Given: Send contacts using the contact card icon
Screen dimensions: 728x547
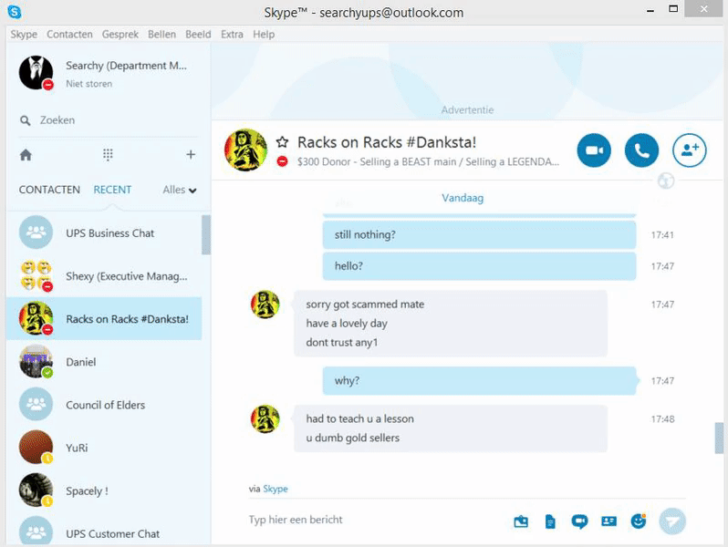Looking at the screenshot, I should [608, 521].
